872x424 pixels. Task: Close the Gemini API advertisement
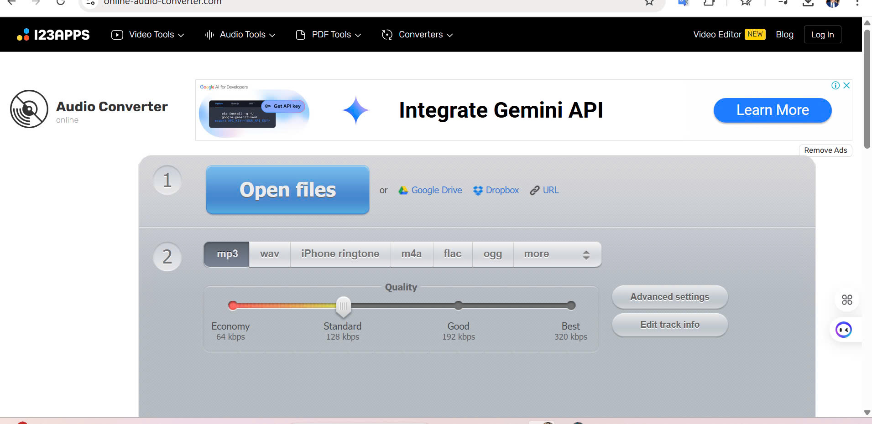coord(846,85)
